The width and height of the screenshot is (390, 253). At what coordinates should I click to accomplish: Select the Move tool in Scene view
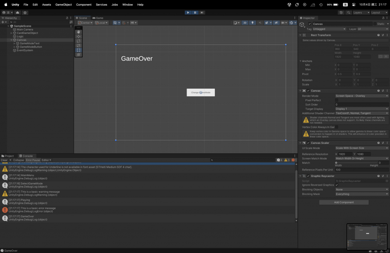coord(78,36)
